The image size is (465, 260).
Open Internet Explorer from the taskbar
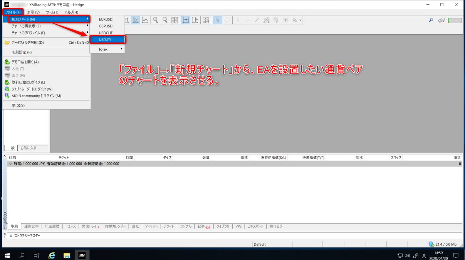click(52, 255)
